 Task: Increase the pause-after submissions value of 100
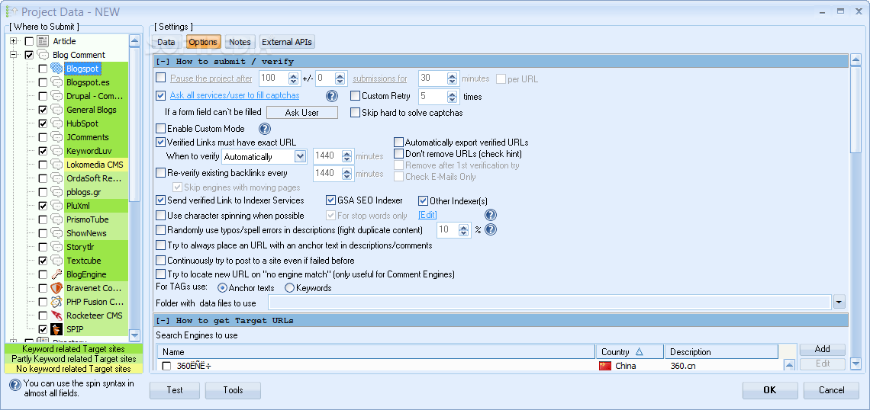pyautogui.click(x=295, y=75)
